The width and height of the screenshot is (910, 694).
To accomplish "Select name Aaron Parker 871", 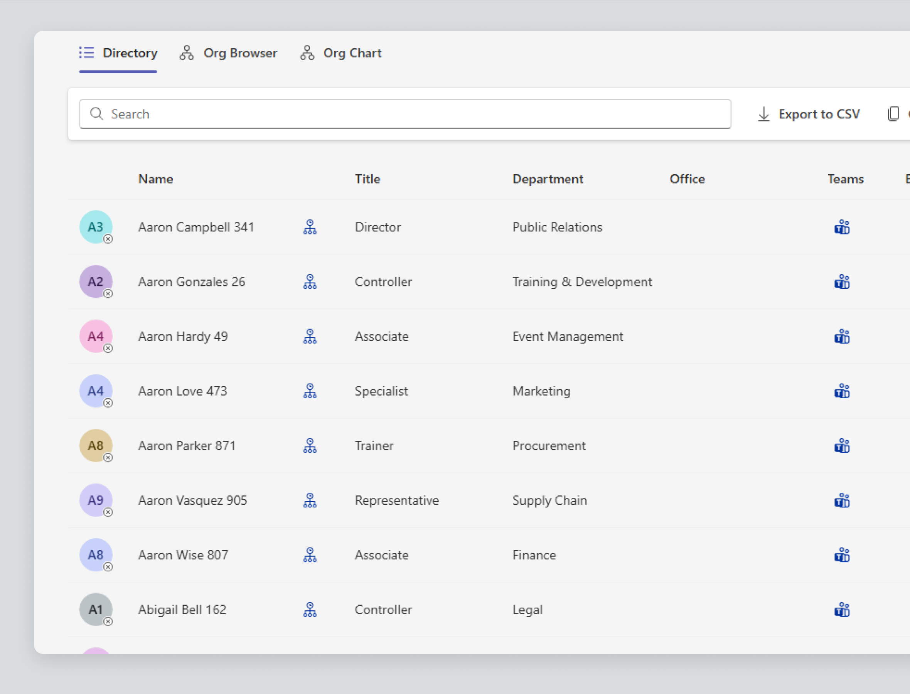I will pyautogui.click(x=187, y=446).
